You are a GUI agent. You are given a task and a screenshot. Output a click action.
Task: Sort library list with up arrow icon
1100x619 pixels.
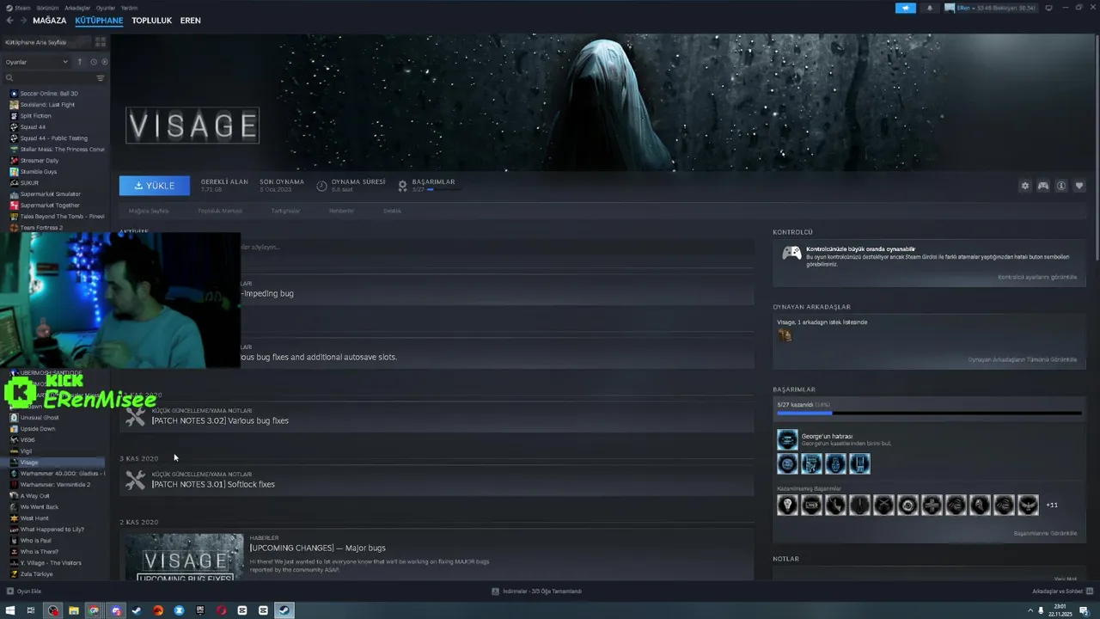click(80, 62)
